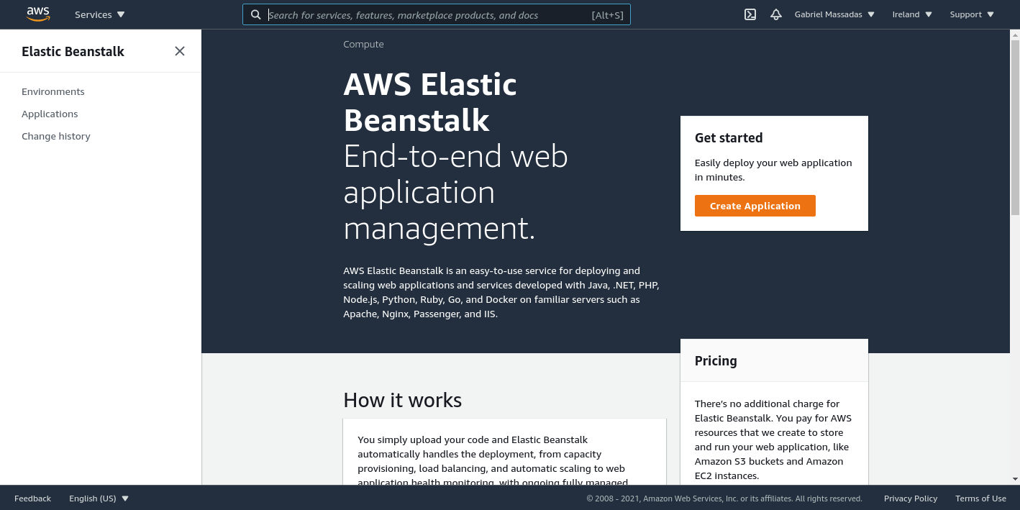
Task: Click inside the services search field
Action: point(432,14)
